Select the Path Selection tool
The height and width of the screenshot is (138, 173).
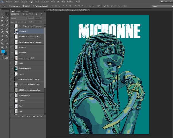pos(2,43)
